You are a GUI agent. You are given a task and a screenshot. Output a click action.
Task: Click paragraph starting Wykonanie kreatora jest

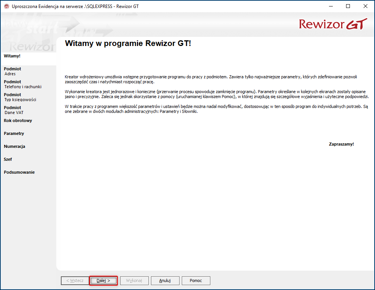[x=217, y=94]
